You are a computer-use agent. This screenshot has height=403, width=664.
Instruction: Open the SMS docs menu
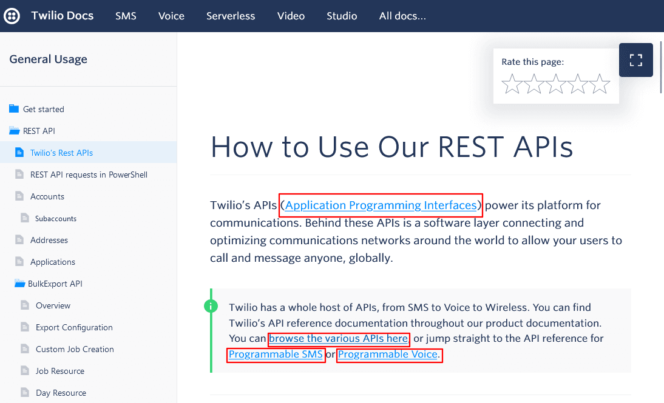(x=126, y=16)
